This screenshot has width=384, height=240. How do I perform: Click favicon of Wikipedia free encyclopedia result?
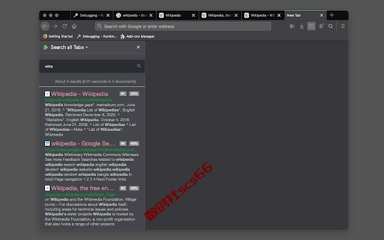click(x=47, y=188)
